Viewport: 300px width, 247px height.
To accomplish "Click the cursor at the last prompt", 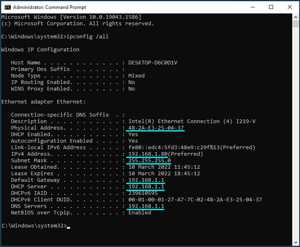I will (68, 226).
